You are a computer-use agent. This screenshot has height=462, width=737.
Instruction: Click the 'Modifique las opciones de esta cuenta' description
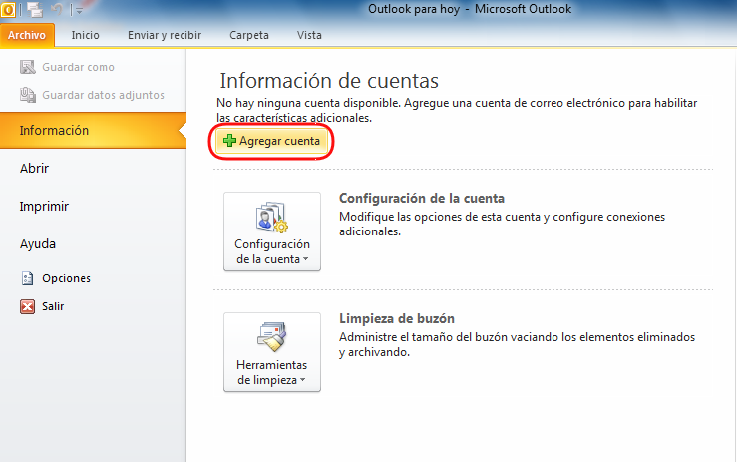pyautogui.click(x=502, y=224)
